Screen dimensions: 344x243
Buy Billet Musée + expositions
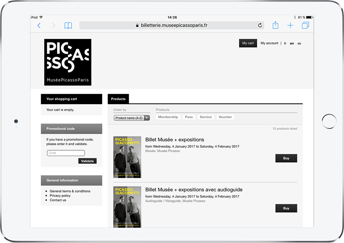click(286, 158)
